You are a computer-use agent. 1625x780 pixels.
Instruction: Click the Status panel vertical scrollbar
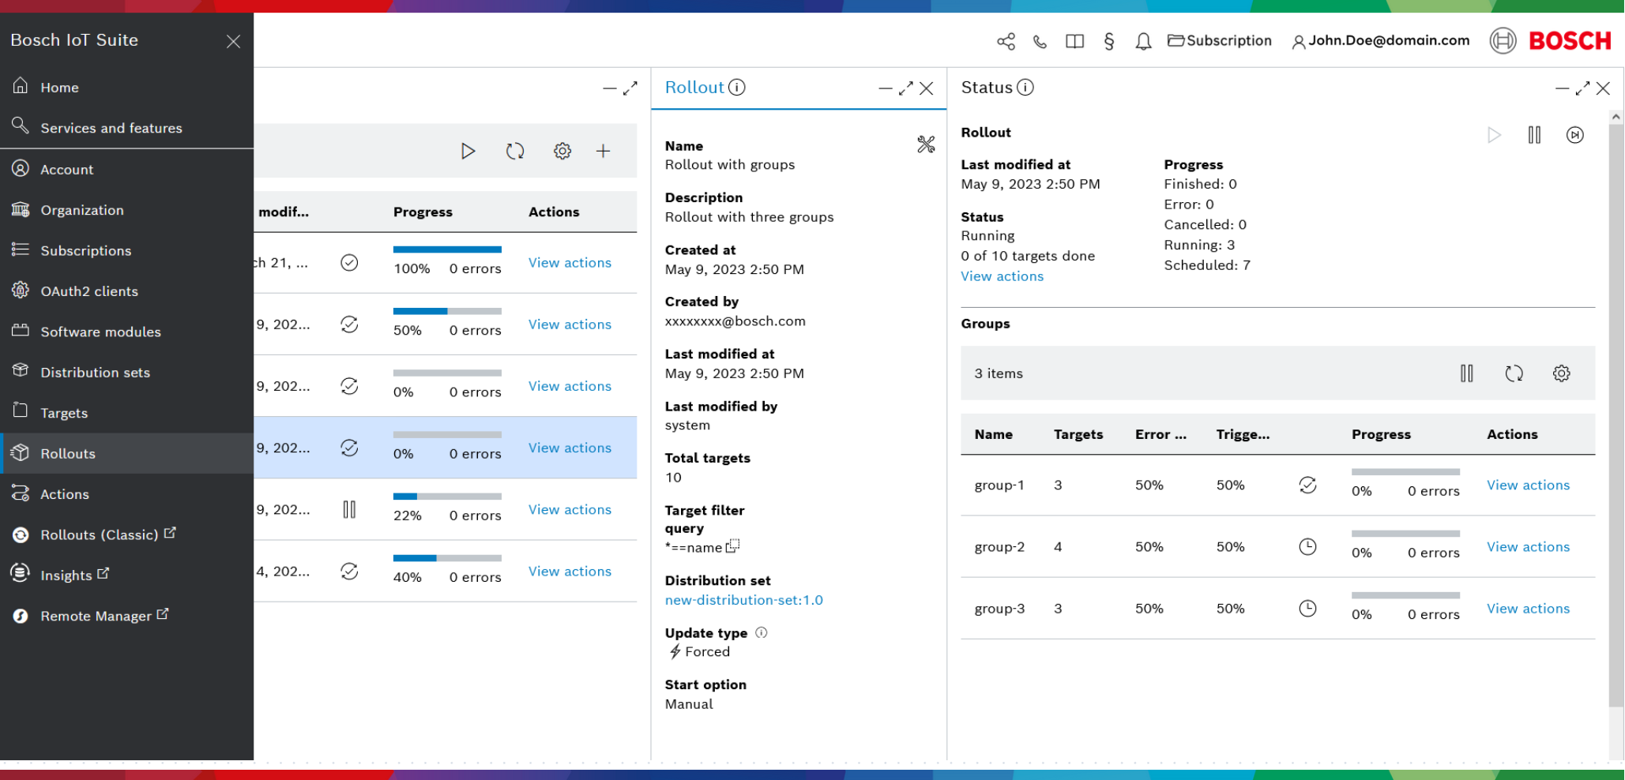(1616, 411)
